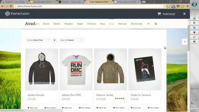Click the PURCHASE cart button
Viewport: 199px width, 112px height.
point(166,14)
